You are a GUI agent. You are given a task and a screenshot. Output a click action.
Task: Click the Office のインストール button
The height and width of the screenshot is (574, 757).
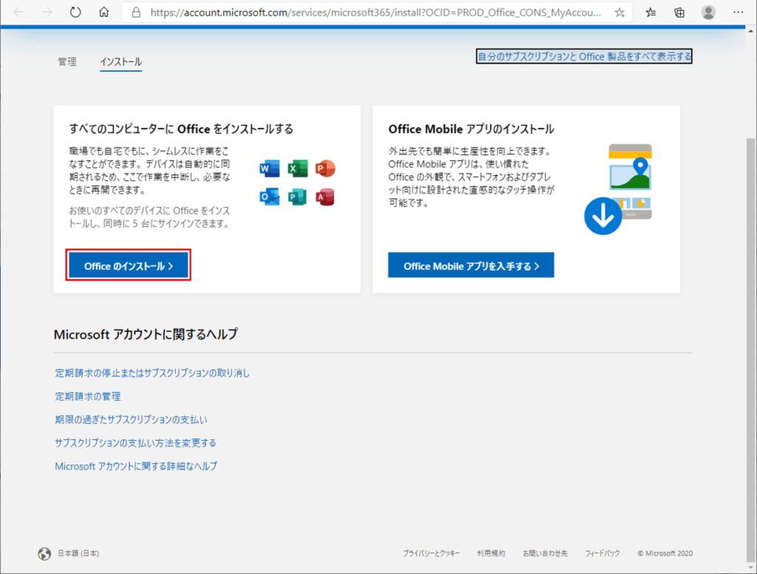[128, 265]
